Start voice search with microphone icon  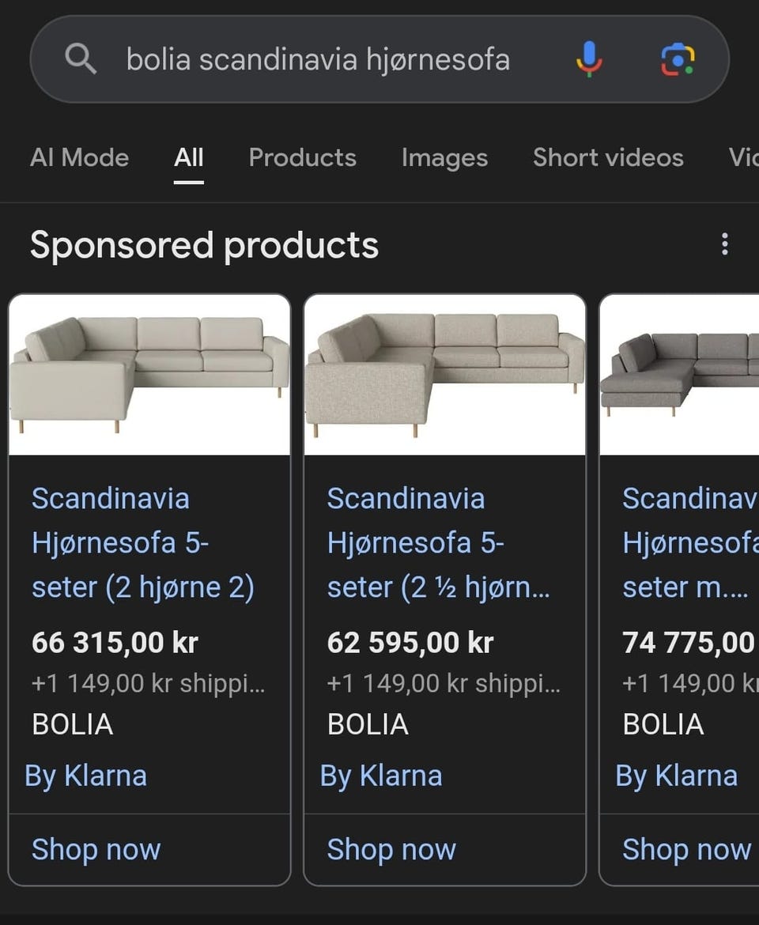[x=589, y=59]
